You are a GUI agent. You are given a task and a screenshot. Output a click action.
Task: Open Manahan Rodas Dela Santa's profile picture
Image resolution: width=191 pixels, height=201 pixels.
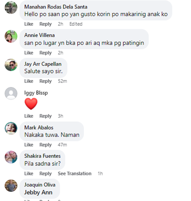11,8
